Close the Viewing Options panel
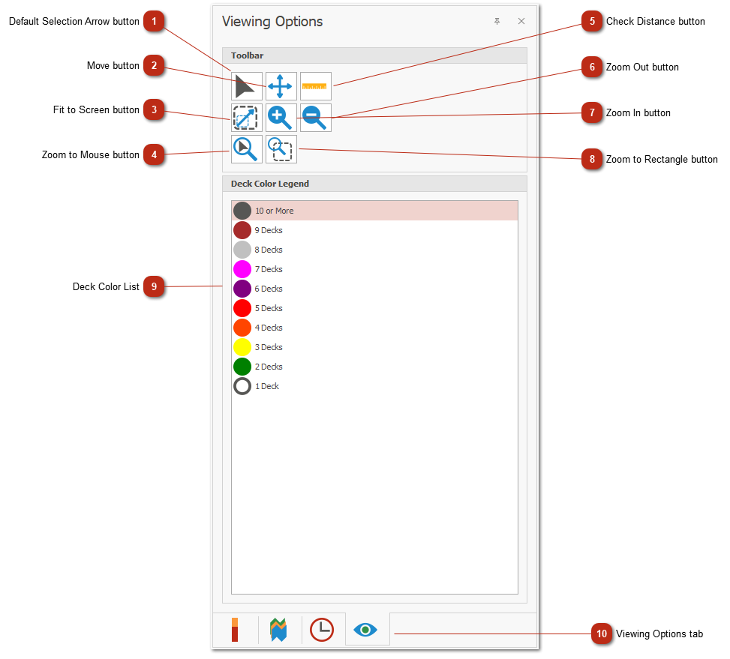This screenshot has height=659, width=730. coord(521,22)
